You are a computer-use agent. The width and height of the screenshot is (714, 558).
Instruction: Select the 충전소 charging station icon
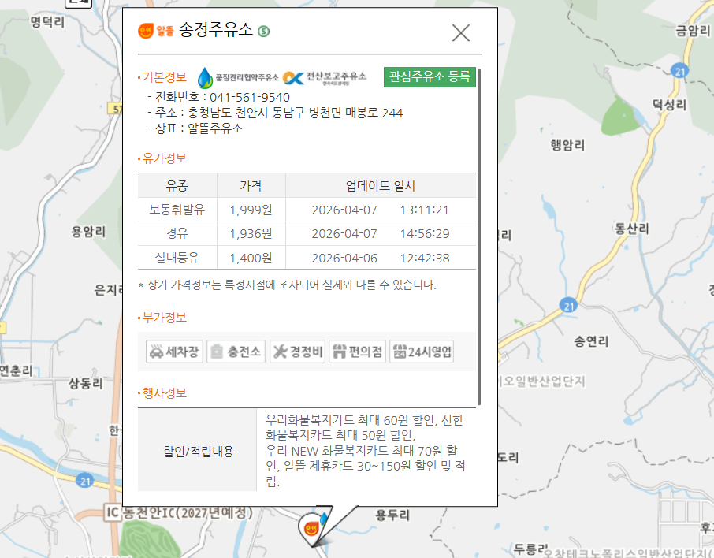point(236,352)
